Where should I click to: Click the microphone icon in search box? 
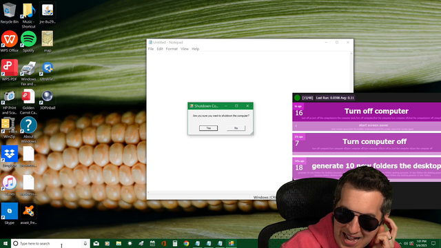tap(85, 243)
